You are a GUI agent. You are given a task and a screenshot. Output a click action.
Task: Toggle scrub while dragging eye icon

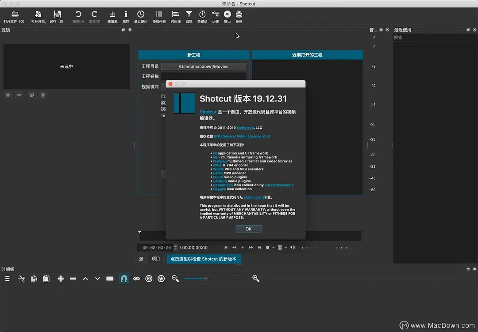136,279
